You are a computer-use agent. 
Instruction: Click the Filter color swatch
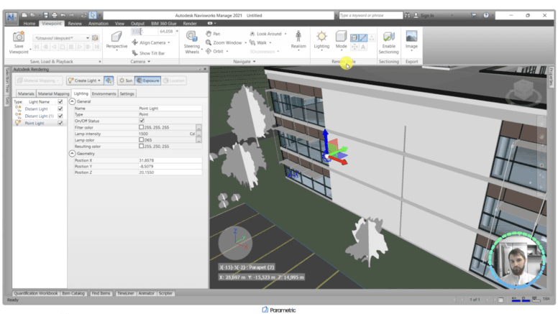coord(141,127)
